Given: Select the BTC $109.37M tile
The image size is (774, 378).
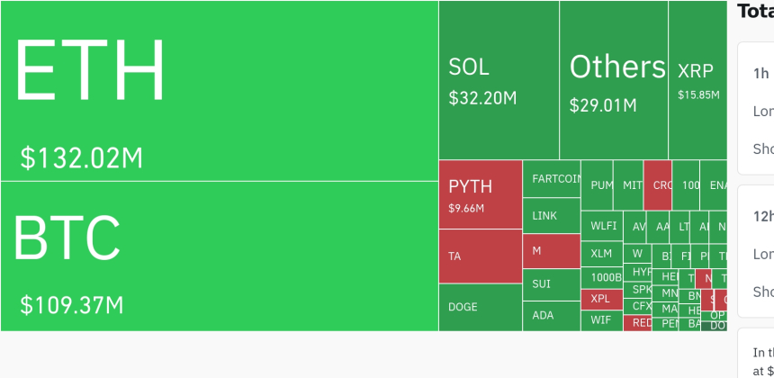Looking at the screenshot, I should click(x=219, y=256).
